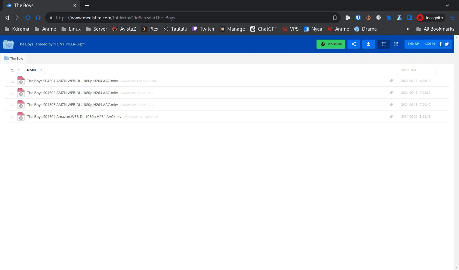Screen dimensions: 459x270
Task: Click the MediaFire folder logo icon
Action: click(x=8, y=44)
